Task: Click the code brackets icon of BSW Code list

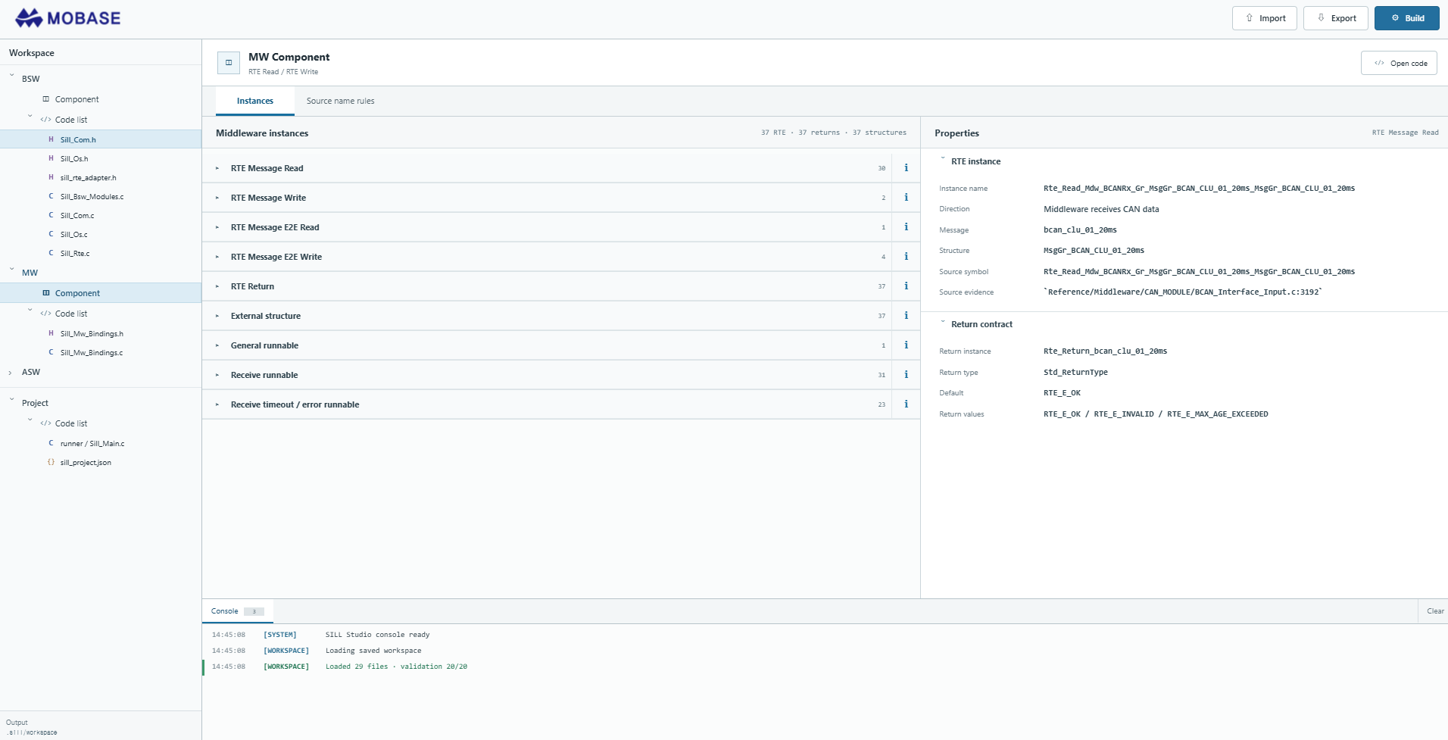Action: (46, 120)
